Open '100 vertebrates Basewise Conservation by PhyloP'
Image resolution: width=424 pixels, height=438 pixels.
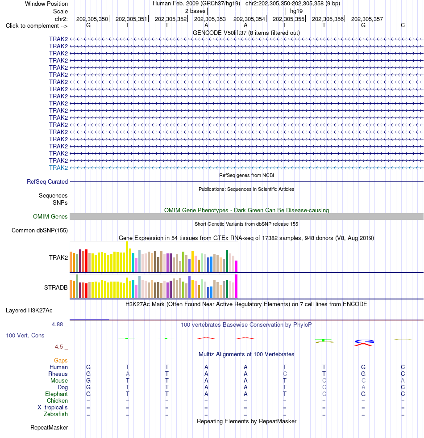point(246,324)
